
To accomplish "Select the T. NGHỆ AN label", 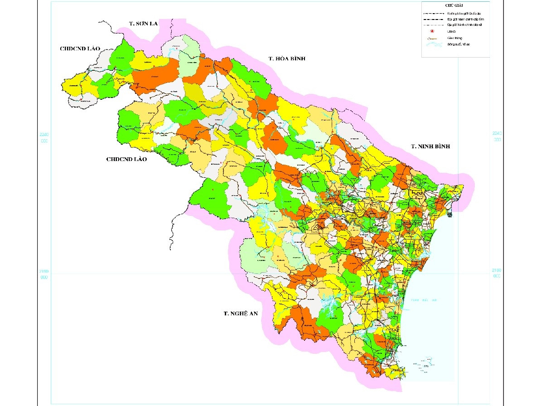I will [x=240, y=313].
